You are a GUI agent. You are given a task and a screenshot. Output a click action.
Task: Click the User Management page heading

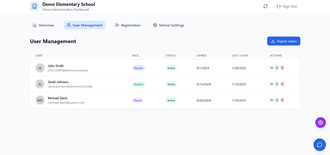coord(53,41)
